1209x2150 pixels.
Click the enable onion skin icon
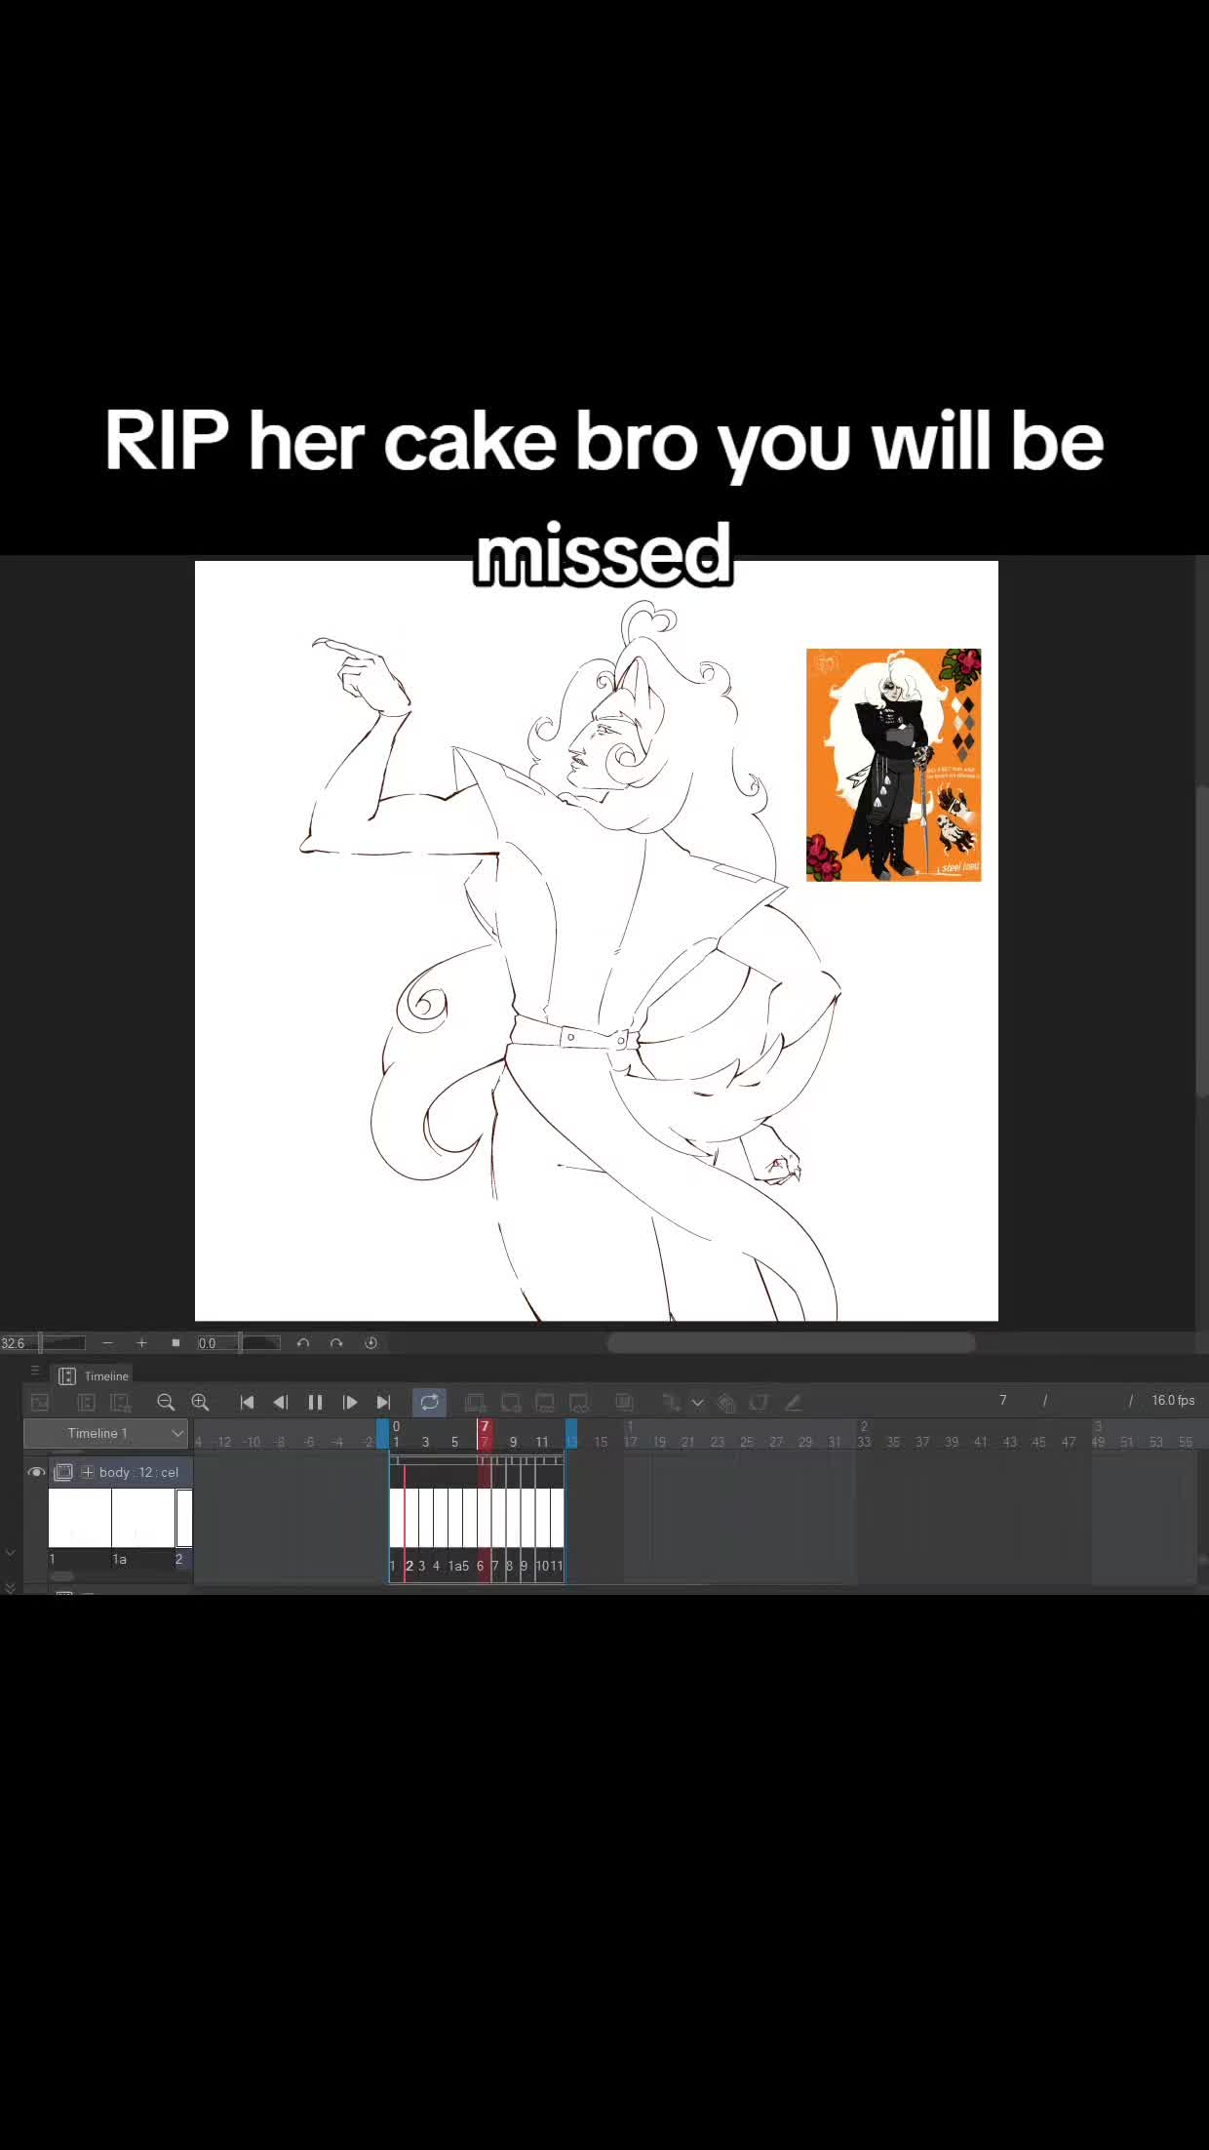[624, 1402]
